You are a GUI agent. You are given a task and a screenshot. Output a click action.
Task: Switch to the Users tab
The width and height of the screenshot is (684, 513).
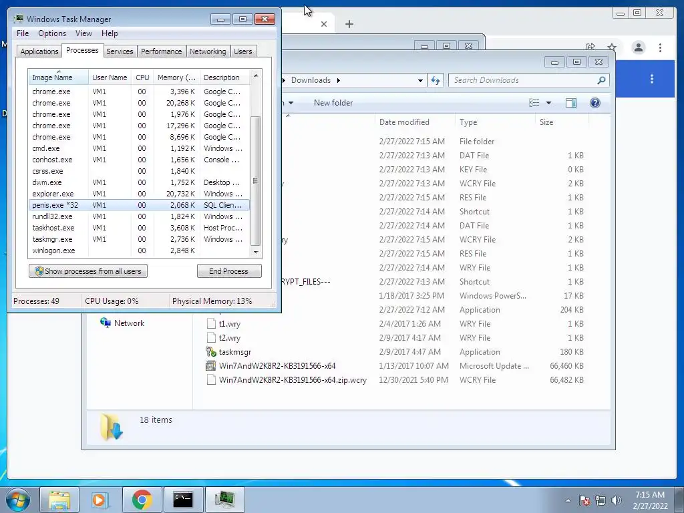[x=242, y=51]
